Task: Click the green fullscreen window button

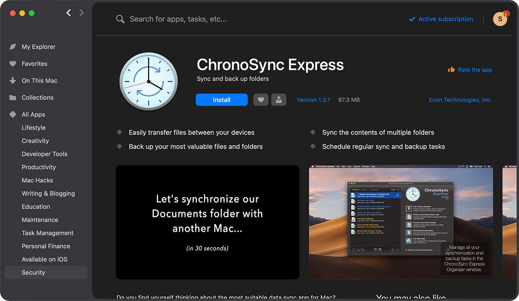Action: click(32, 13)
